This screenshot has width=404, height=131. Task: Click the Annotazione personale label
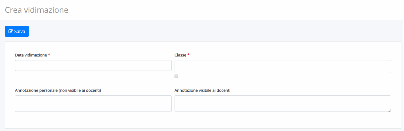point(58,90)
